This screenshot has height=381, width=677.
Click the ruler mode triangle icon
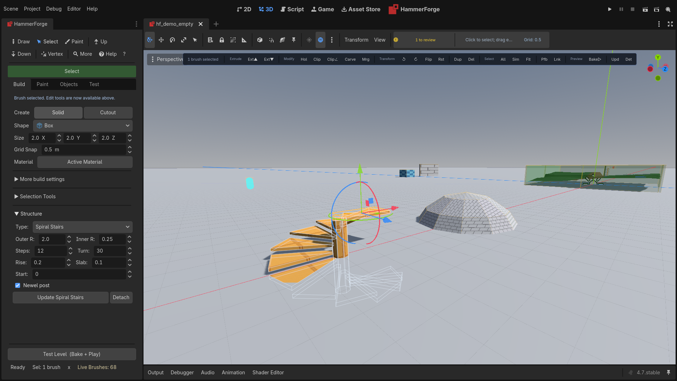tap(244, 40)
